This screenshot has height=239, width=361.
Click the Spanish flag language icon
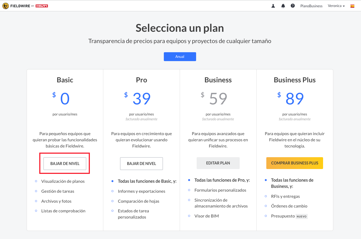[x=352, y=6]
